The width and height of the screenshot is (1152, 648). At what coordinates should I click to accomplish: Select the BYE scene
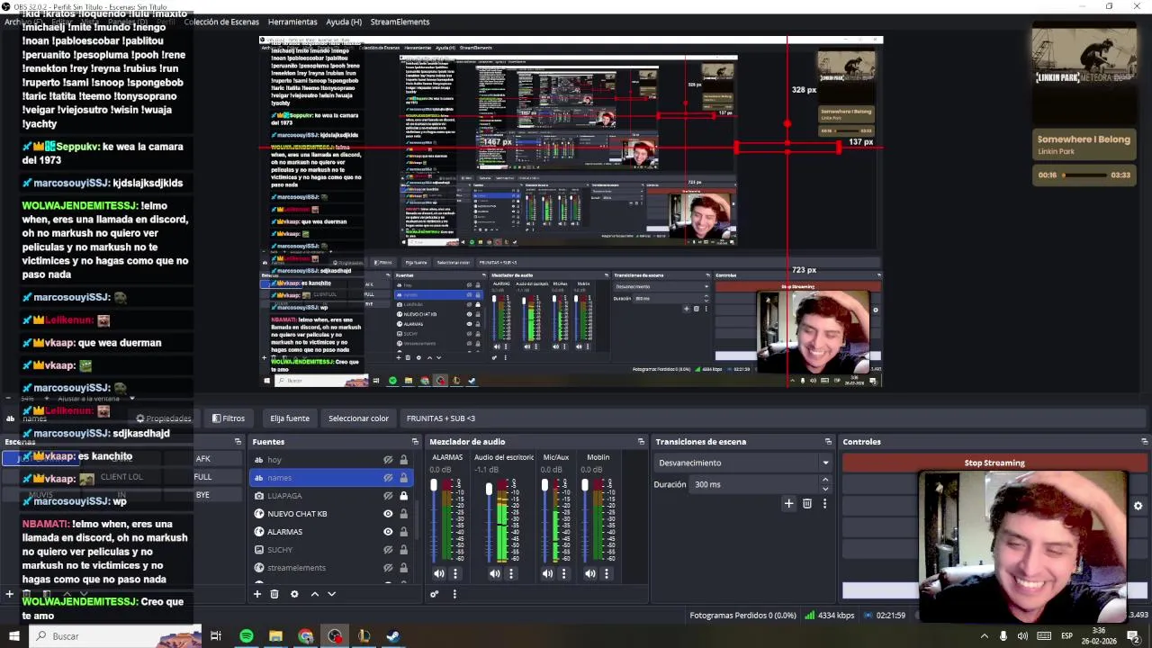click(202, 495)
